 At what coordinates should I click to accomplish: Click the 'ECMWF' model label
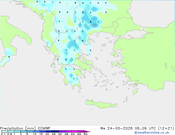tap(44, 128)
